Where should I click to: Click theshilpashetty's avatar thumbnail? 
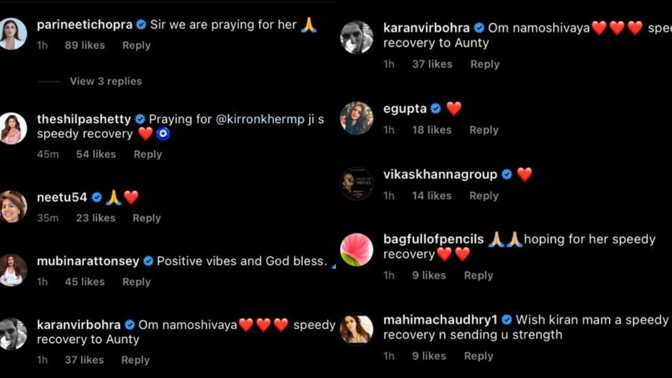tap(13, 128)
